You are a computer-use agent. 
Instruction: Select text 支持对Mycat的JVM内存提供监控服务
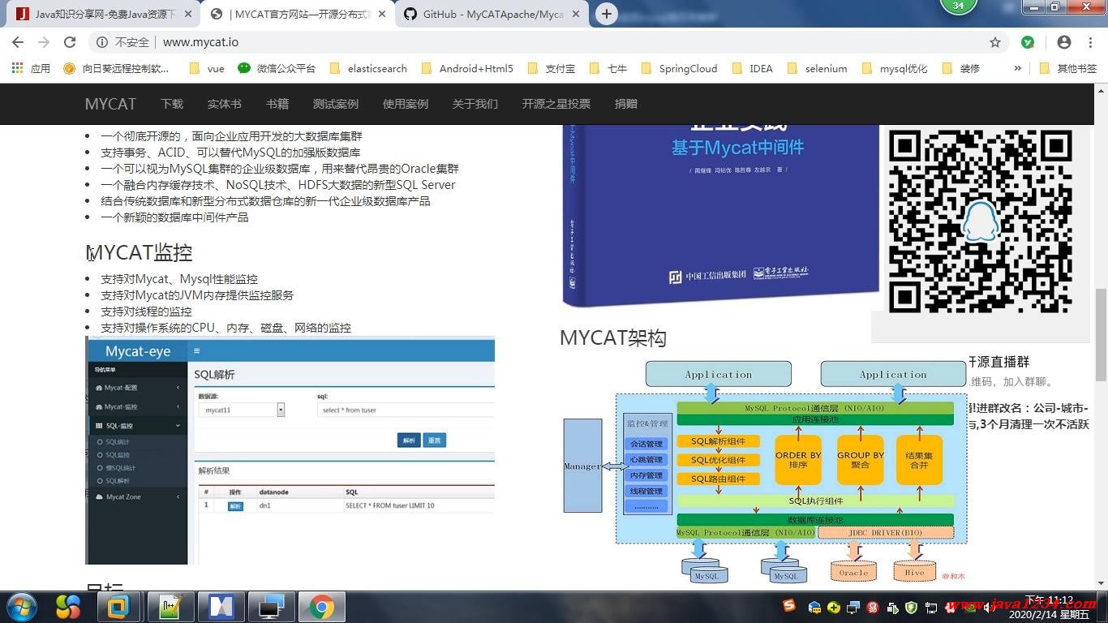tap(197, 295)
